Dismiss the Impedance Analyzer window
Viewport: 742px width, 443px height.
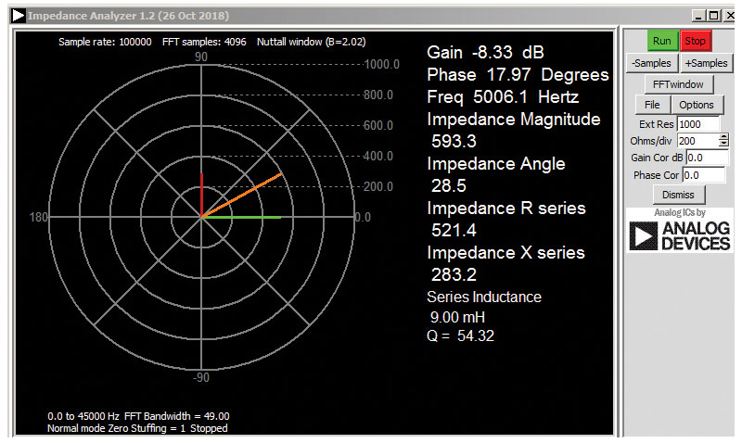678,195
